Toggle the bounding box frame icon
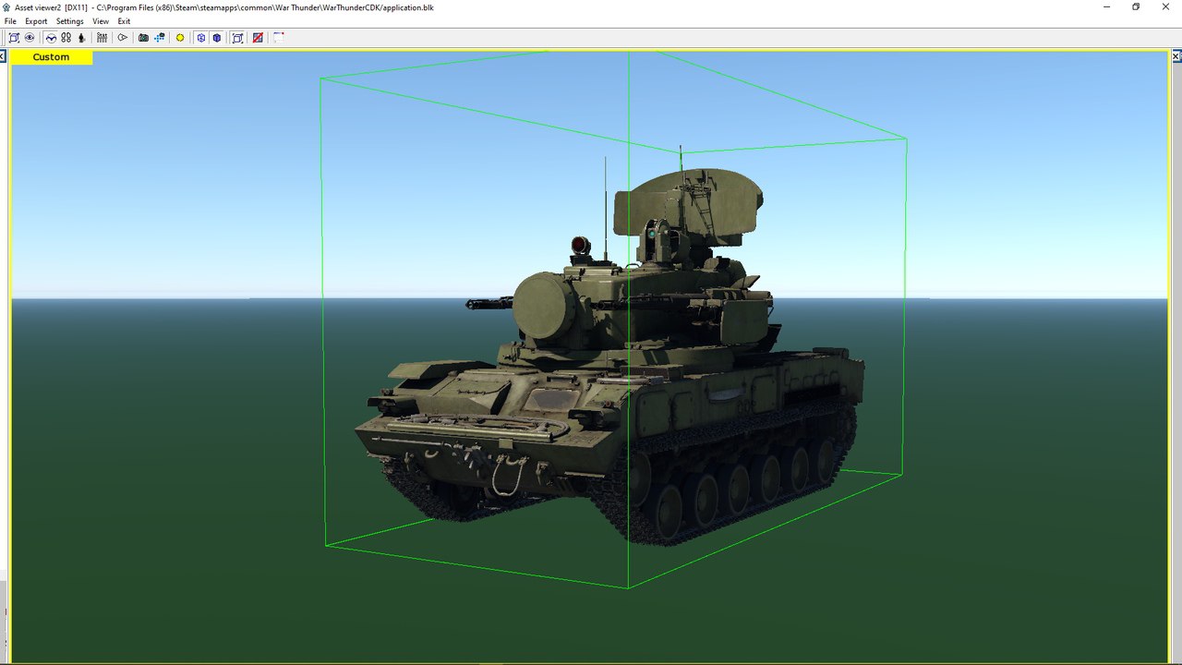This screenshot has height=665, width=1182. point(237,38)
